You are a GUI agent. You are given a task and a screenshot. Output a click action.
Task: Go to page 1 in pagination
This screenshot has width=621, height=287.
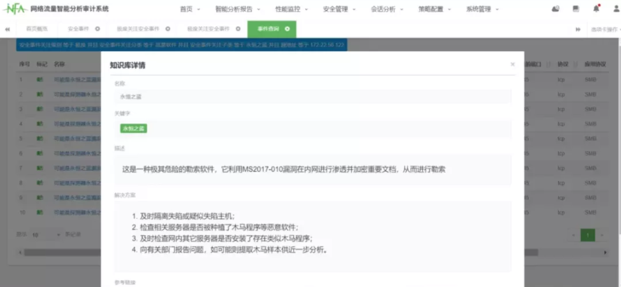coord(588,235)
